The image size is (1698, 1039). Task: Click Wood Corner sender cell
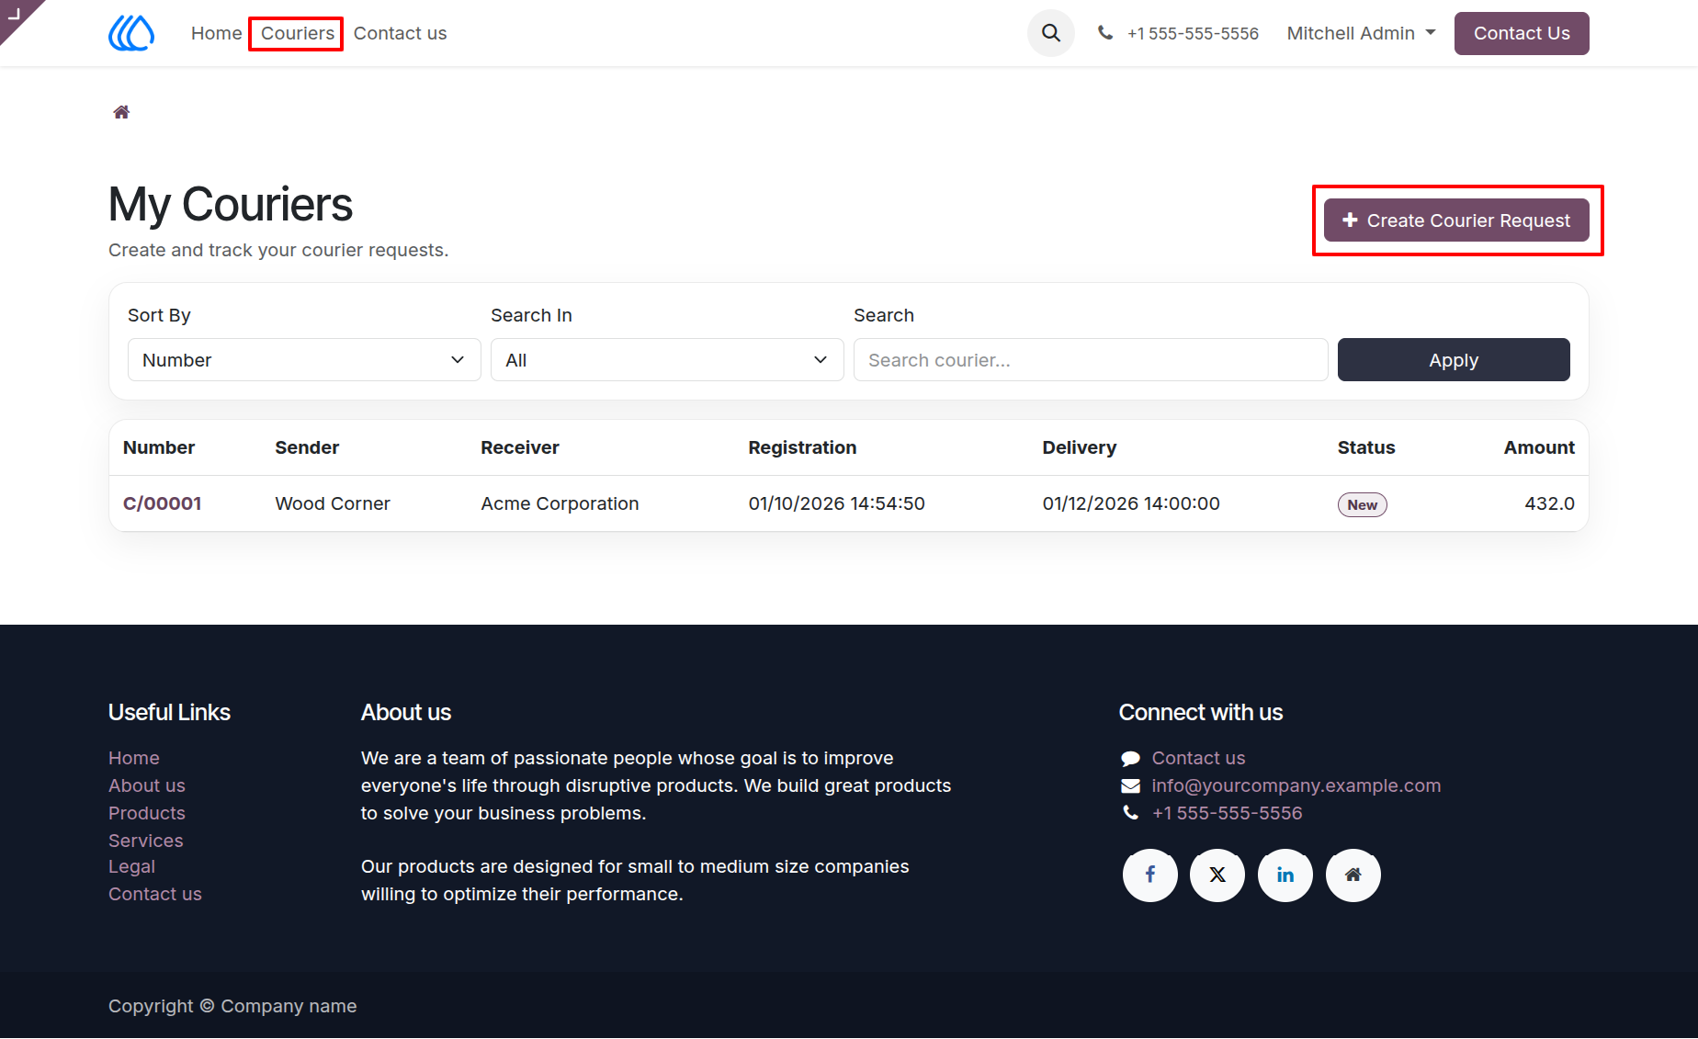click(333, 503)
